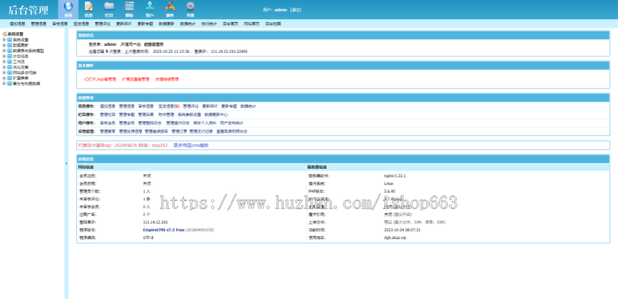Open the red 友情链接管理 link
618x299 pixels.
tap(167, 79)
